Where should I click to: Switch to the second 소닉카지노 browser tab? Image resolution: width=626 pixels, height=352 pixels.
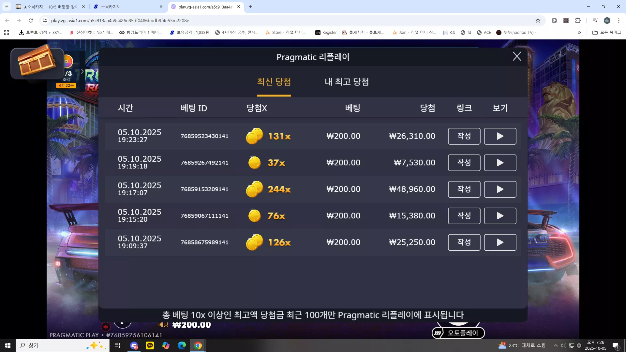tap(128, 7)
